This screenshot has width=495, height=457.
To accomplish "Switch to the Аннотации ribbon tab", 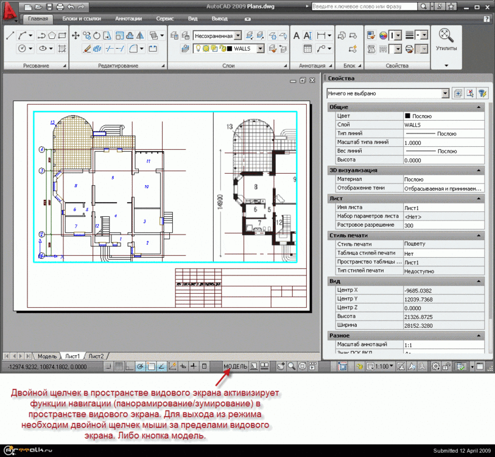I will click(x=128, y=19).
